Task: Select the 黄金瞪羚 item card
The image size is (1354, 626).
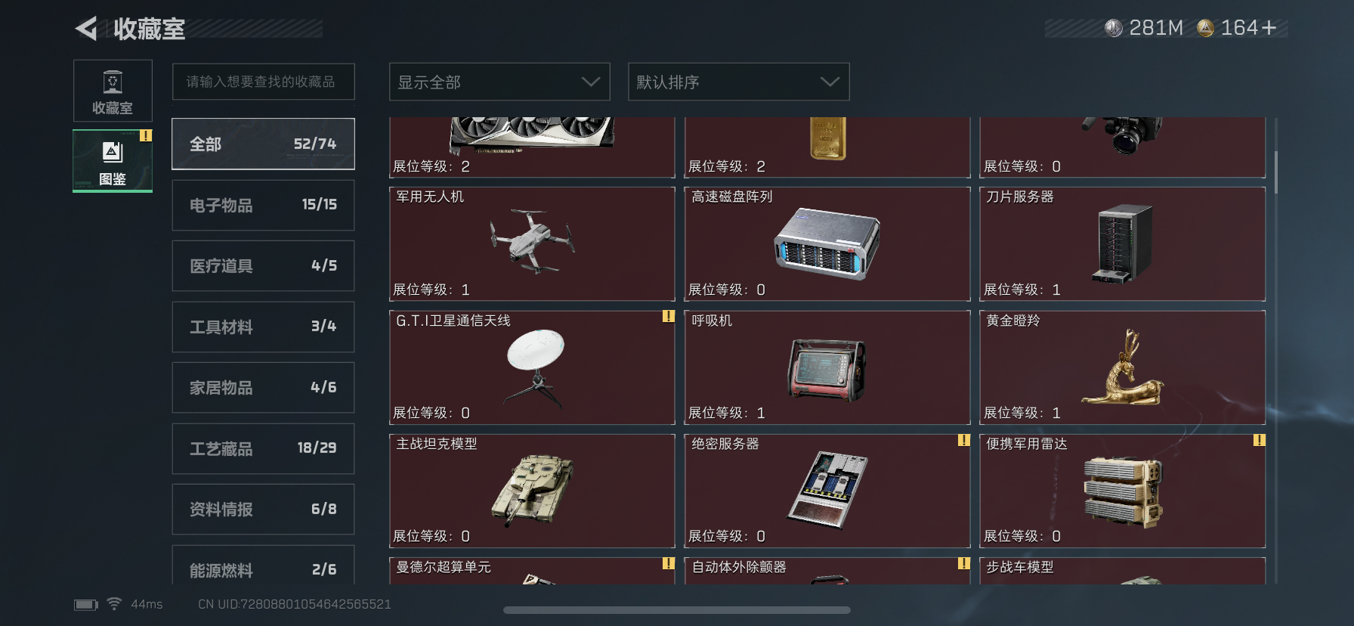Action: point(1122,367)
